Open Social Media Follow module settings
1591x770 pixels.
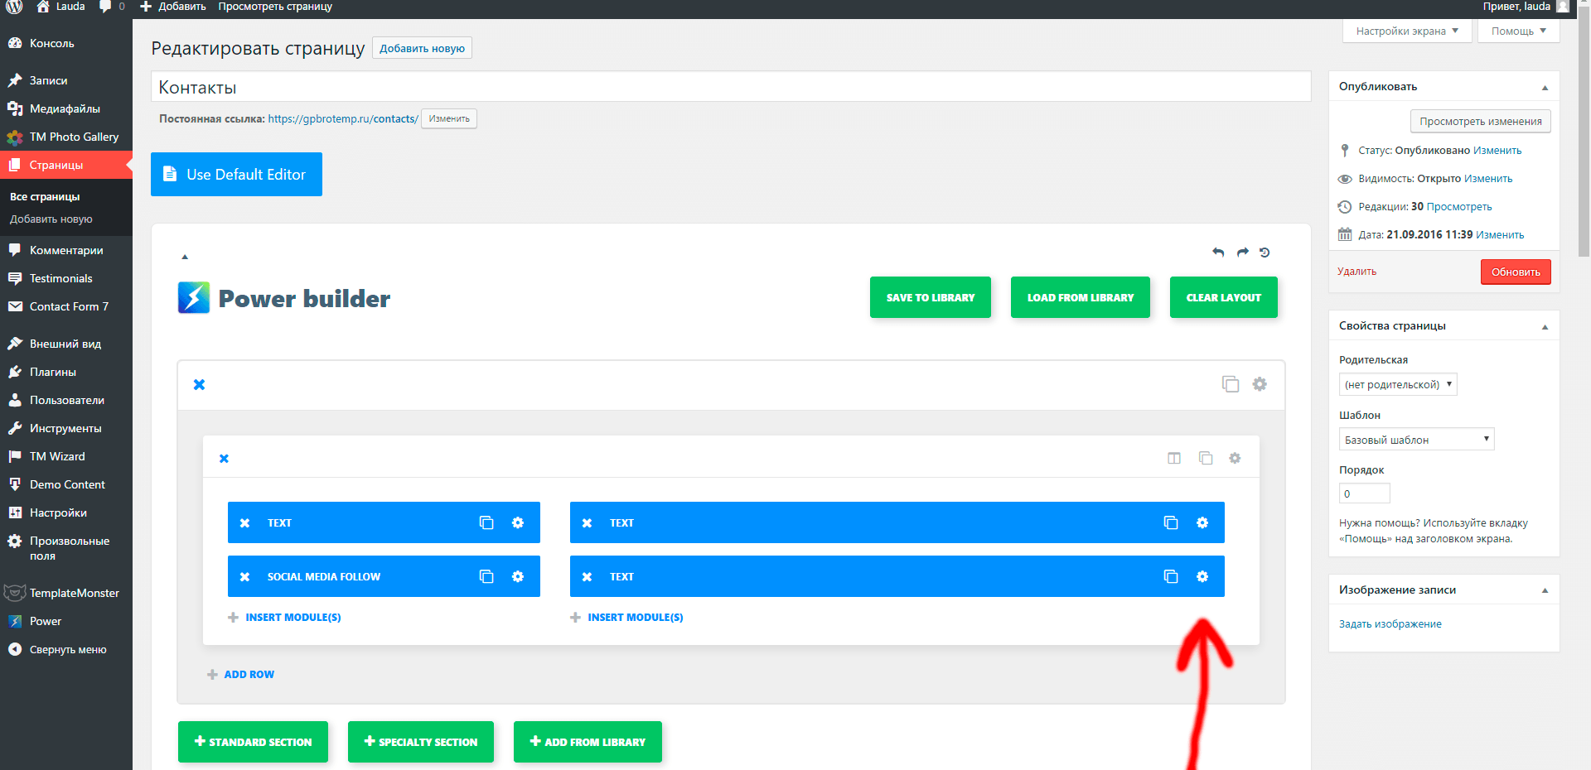[x=518, y=576]
